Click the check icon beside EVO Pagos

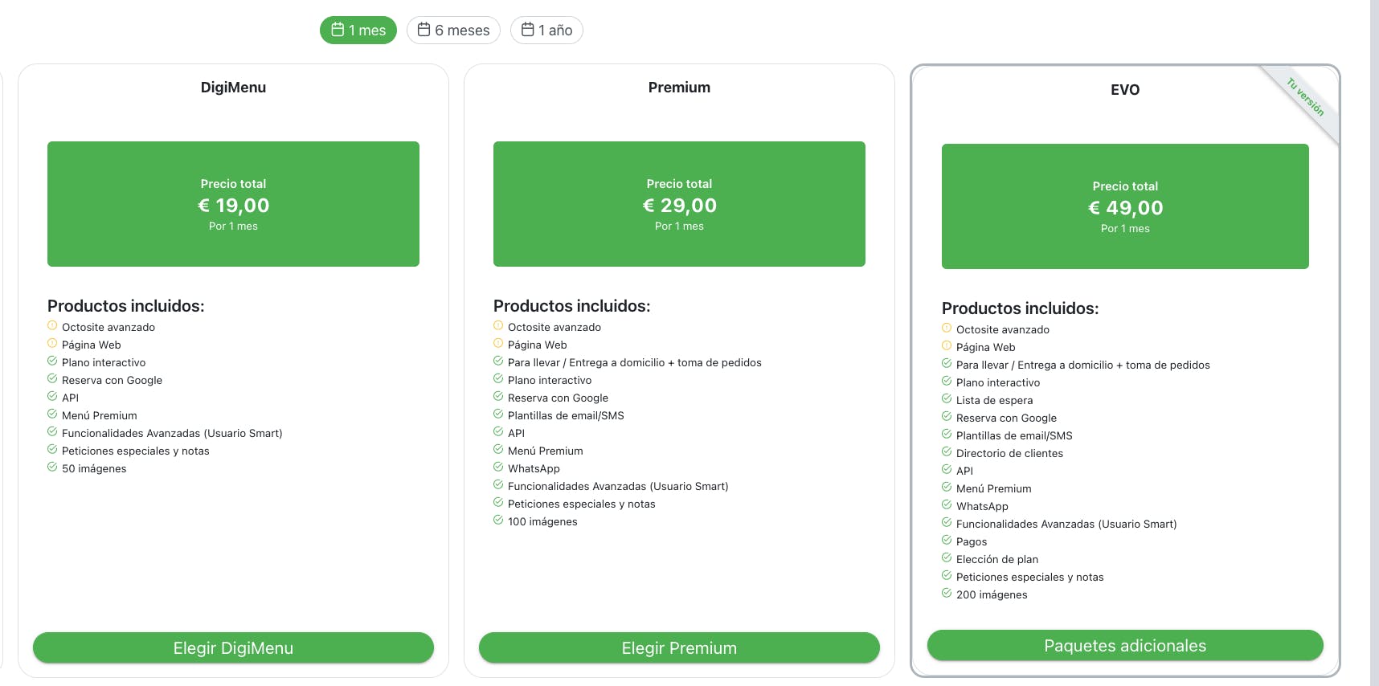pyautogui.click(x=947, y=541)
